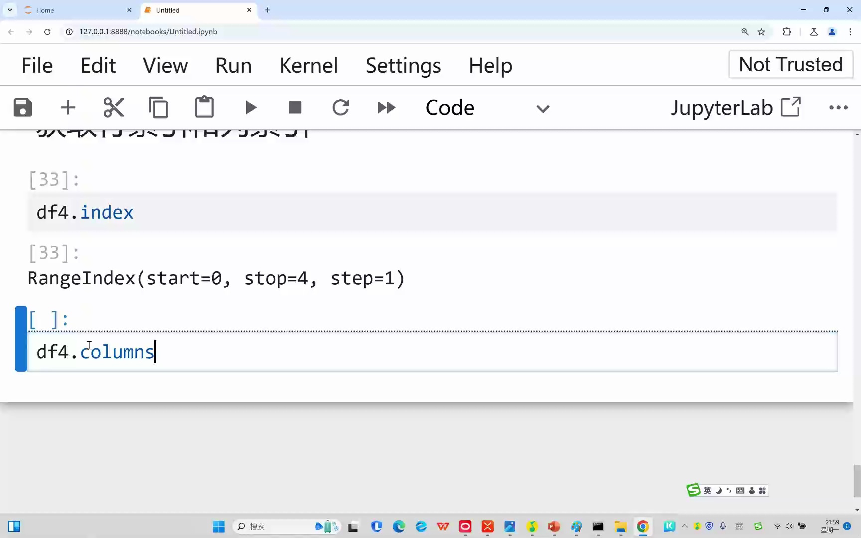Insert a new cell below with plus icon
The width and height of the screenshot is (861, 538).
point(68,108)
